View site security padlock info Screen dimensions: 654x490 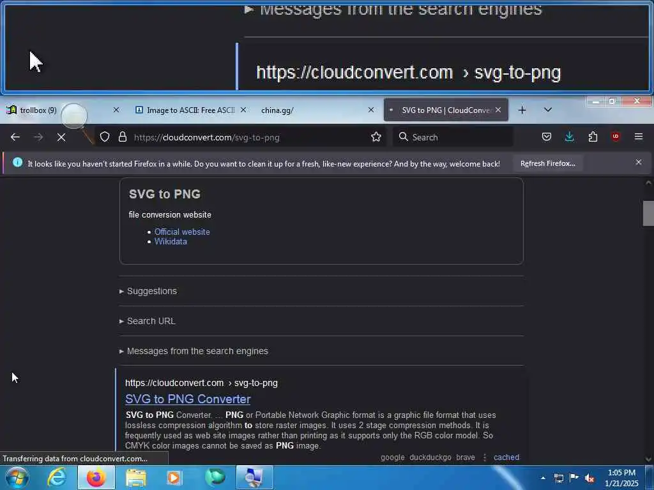click(x=122, y=137)
